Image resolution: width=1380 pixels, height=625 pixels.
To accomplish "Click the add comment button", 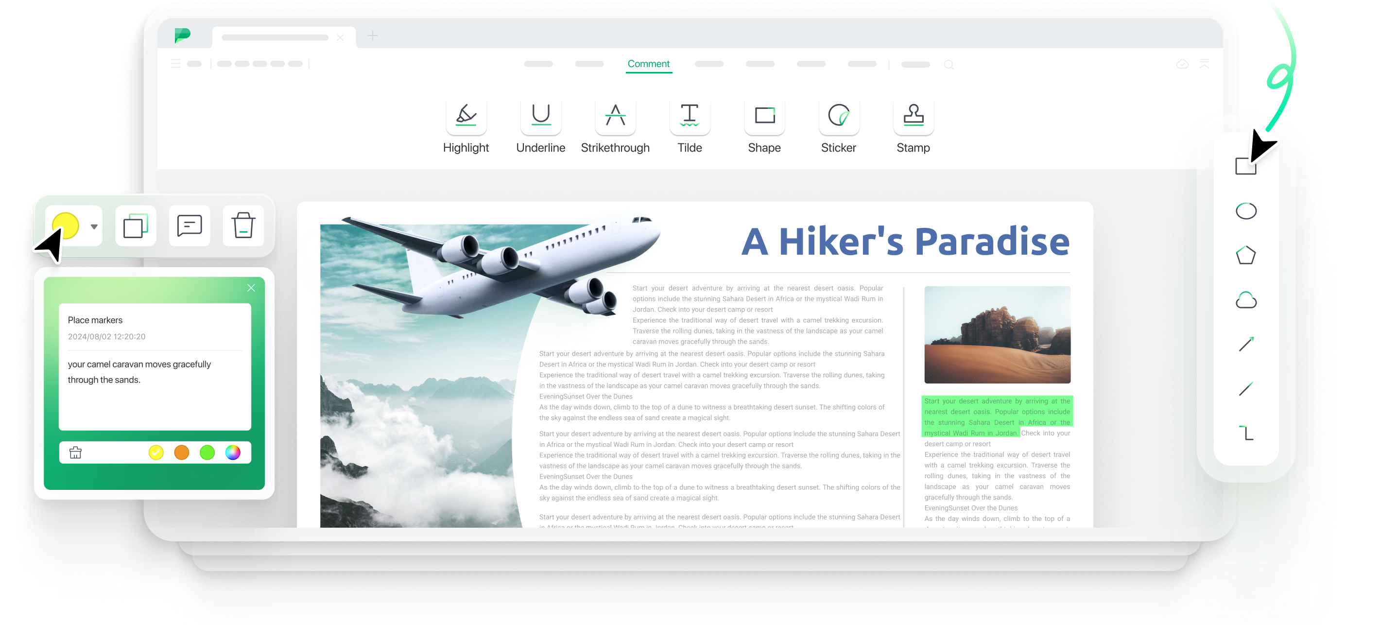I will tap(189, 226).
